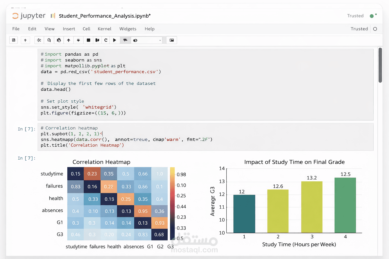Restart the kernel with circular arrow icon

point(106,40)
